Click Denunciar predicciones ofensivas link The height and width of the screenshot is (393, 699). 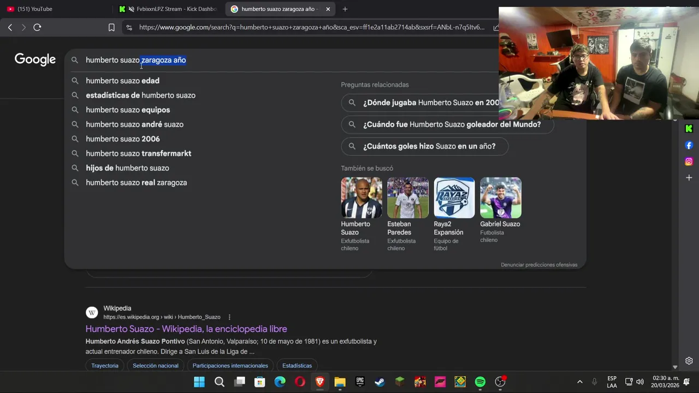[x=539, y=265]
